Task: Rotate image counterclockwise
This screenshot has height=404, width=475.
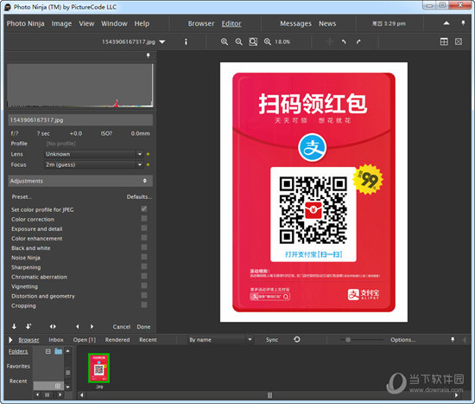Action: (344, 42)
